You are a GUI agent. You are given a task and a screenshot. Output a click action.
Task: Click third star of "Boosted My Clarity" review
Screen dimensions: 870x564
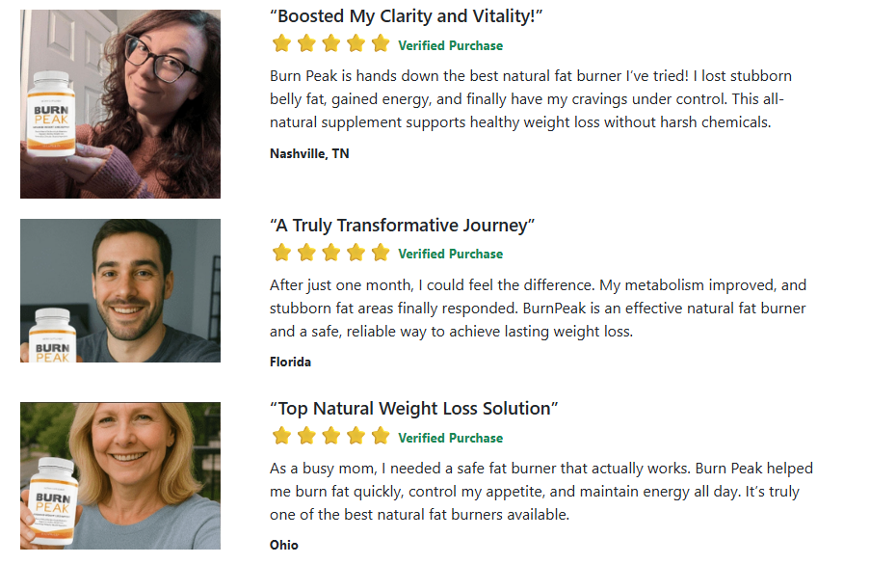[x=331, y=43]
